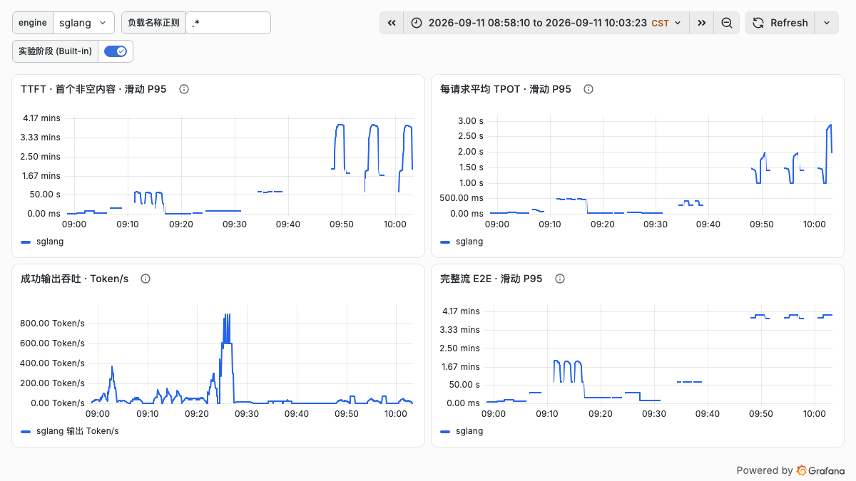Image resolution: width=856 pixels, height=481 pixels.
Task: Click the clock icon in time picker
Action: [417, 23]
